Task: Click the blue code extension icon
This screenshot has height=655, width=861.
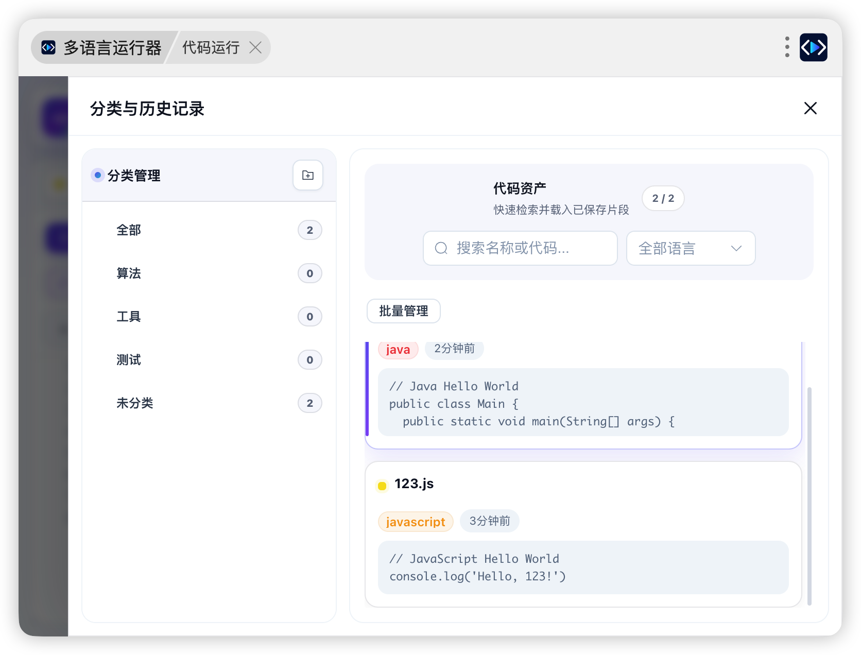Action: [x=814, y=47]
